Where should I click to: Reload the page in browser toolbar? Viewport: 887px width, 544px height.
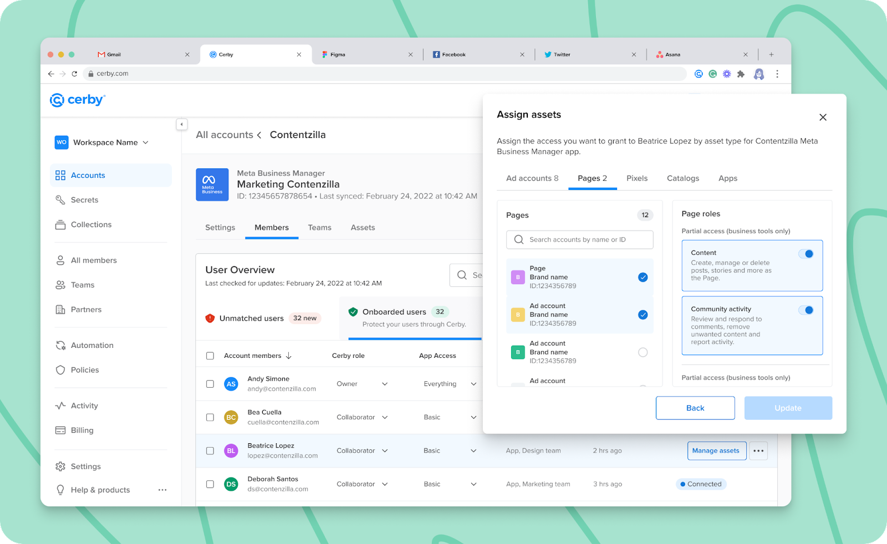(x=74, y=74)
